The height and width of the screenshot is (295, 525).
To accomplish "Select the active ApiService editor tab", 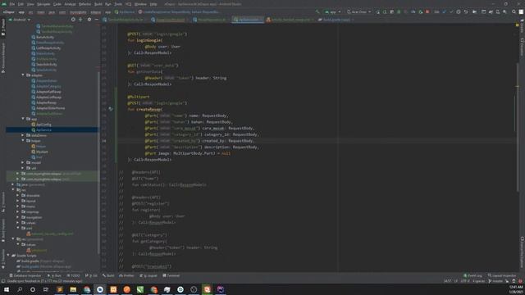I will (x=248, y=20).
